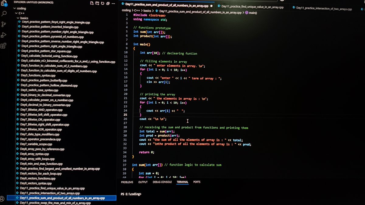Open the Search view in the activity bar
Image resolution: width=365 pixels, height=205 pixels.
(4, 14)
